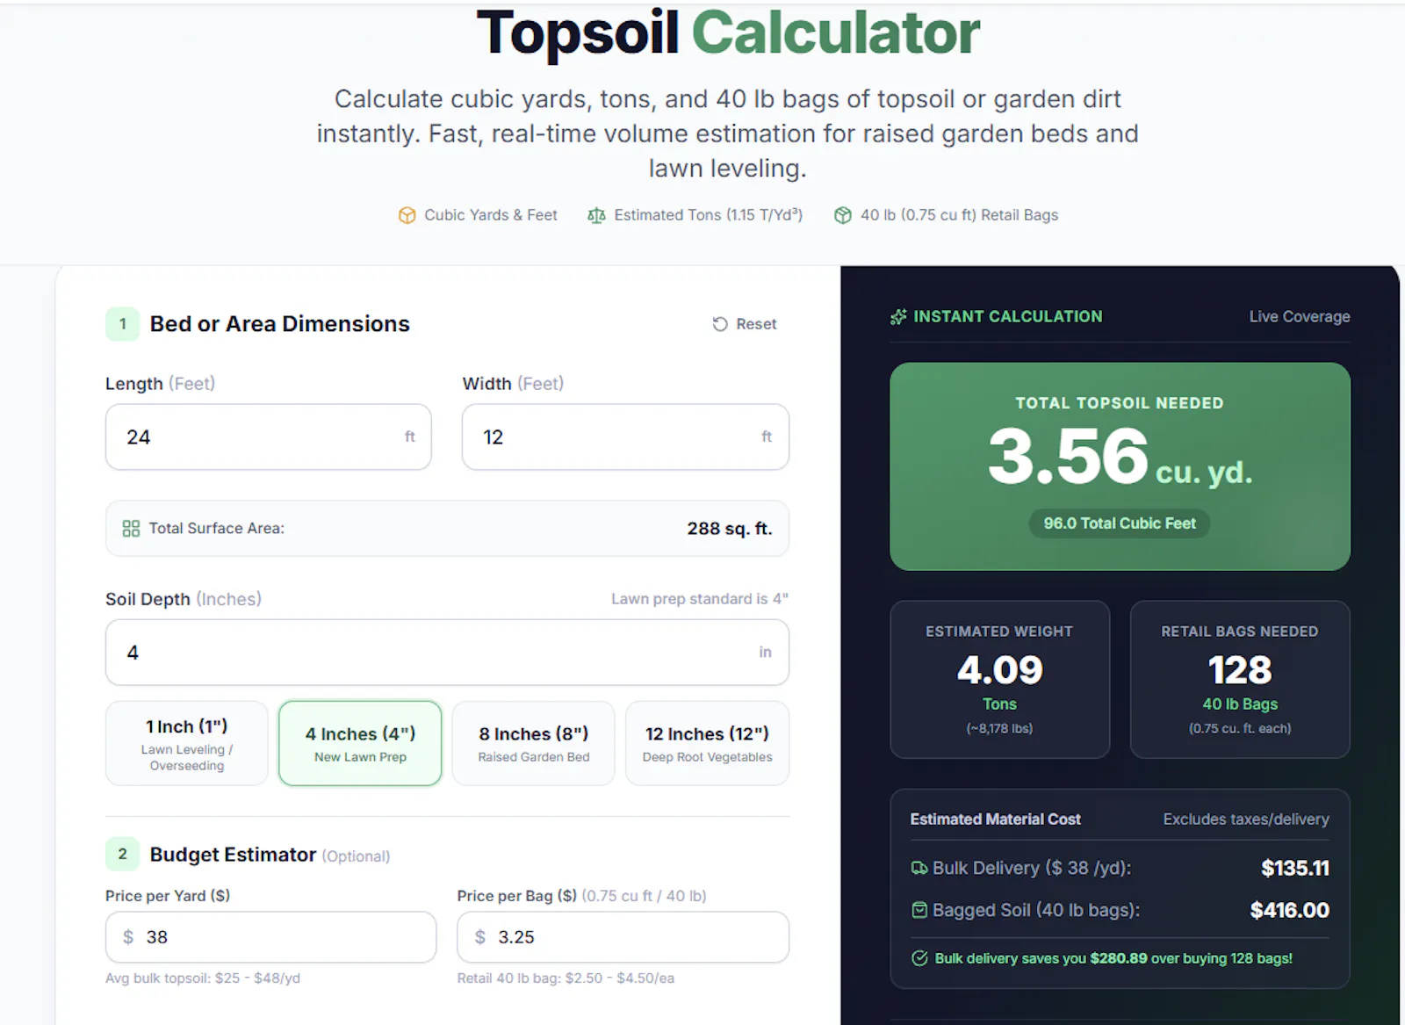Screen dimensions: 1405x1025
Task: Select the 1 Inch Lawn Leveling preset
Action: [187, 743]
